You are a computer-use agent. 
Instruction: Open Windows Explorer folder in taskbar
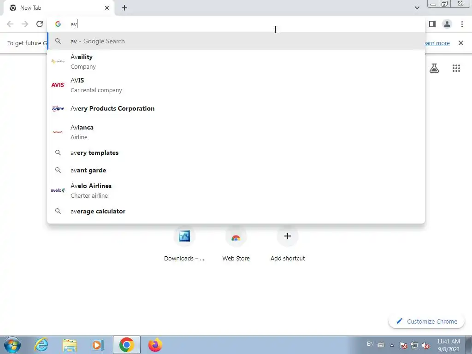click(x=70, y=345)
